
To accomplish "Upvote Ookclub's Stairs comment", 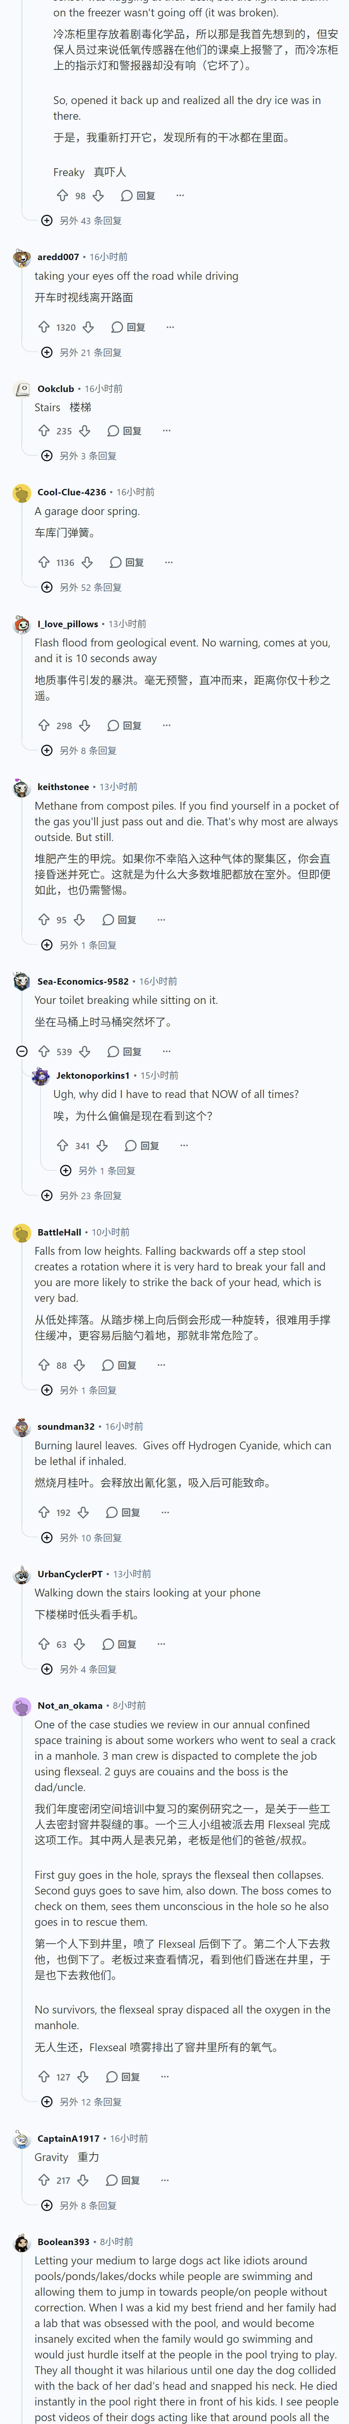I will tap(43, 430).
